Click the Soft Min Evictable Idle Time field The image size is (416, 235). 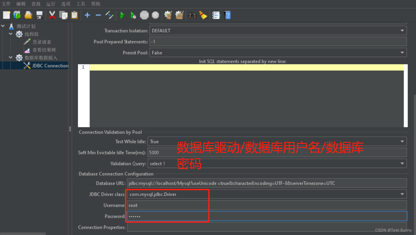tap(277, 152)
